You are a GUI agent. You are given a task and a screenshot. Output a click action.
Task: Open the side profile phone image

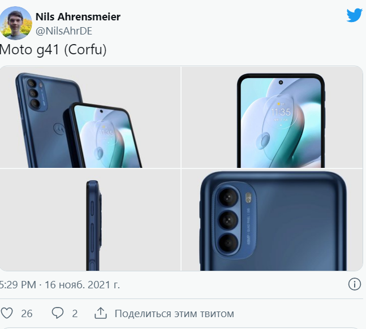tap(91, 220)
